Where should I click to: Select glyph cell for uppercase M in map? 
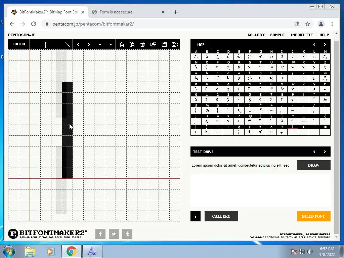tap(325, 57)
